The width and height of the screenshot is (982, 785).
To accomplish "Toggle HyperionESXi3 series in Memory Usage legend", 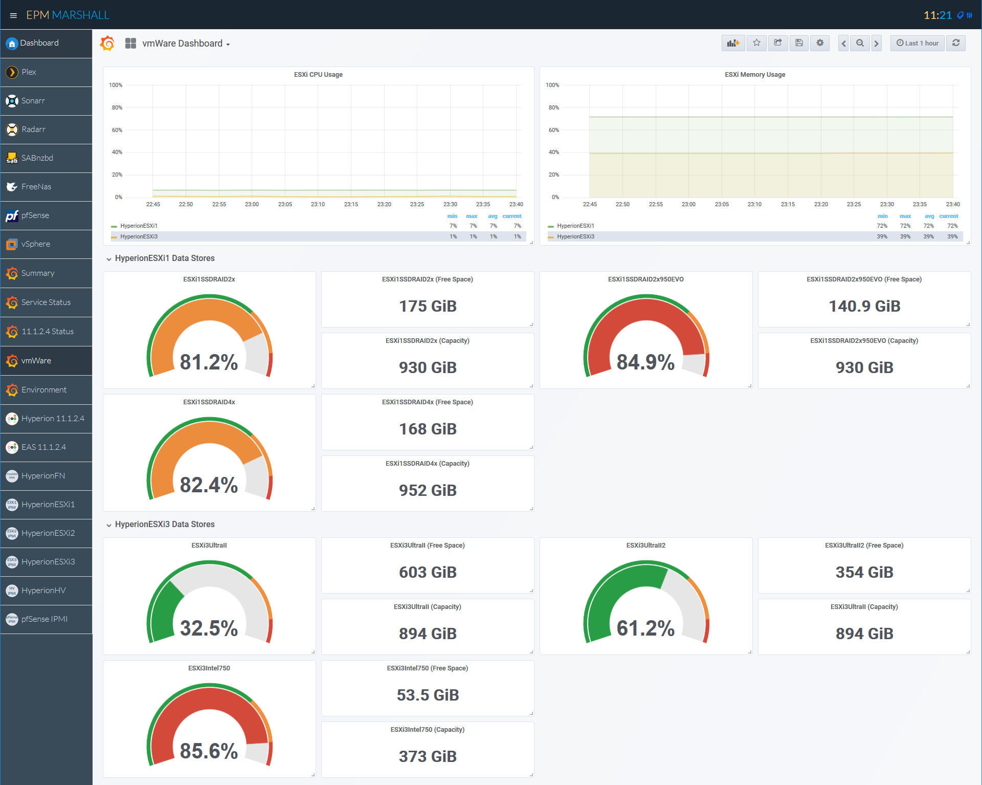I will pyautogui.click(x=575, y=236).
